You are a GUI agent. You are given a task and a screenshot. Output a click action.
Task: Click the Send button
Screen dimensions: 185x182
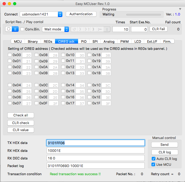pyautogui.click(x=165, y=144)
